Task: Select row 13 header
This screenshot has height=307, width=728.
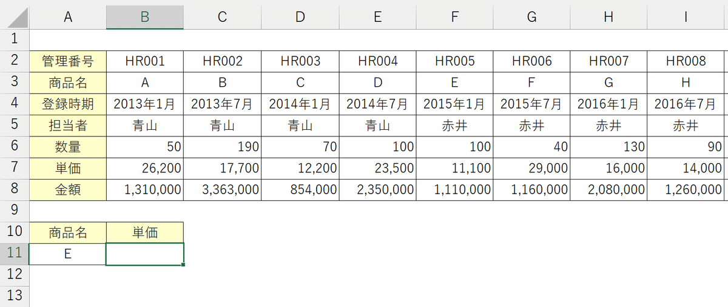Action: [15, 296]
